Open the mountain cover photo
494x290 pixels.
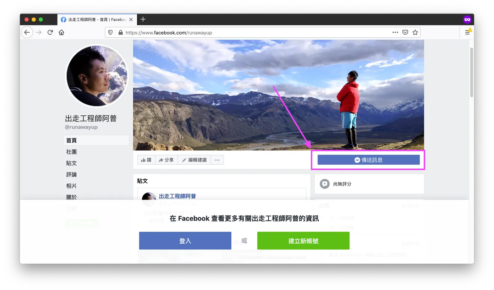point(279,95)
